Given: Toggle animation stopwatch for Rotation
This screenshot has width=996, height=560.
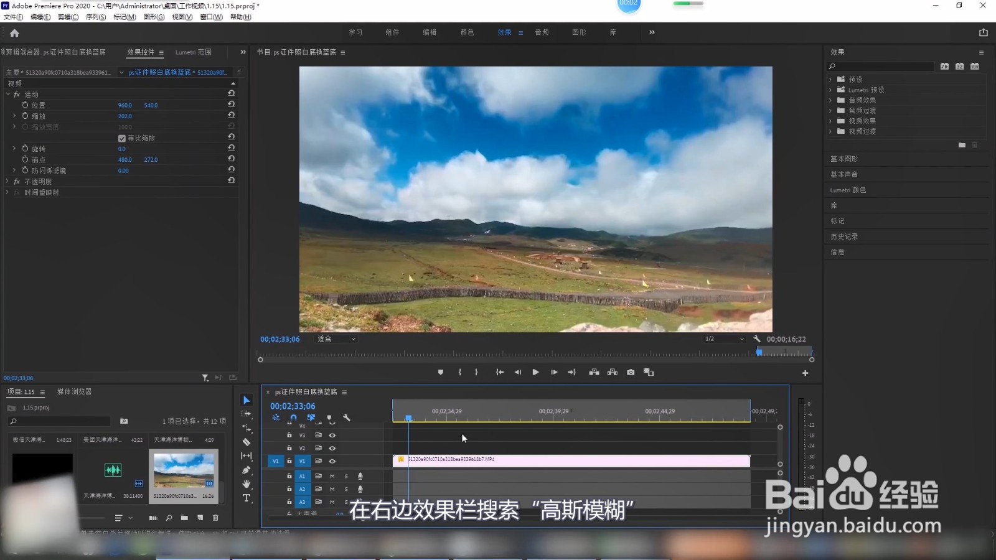Looking at the screenshot, I should point(25,149).
